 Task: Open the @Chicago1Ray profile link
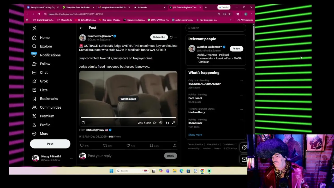pyautogui.click(x=95, y=130)
